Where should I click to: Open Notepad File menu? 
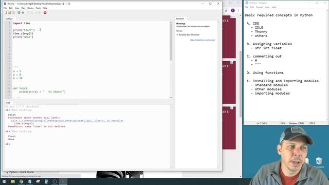coord(246,7)
